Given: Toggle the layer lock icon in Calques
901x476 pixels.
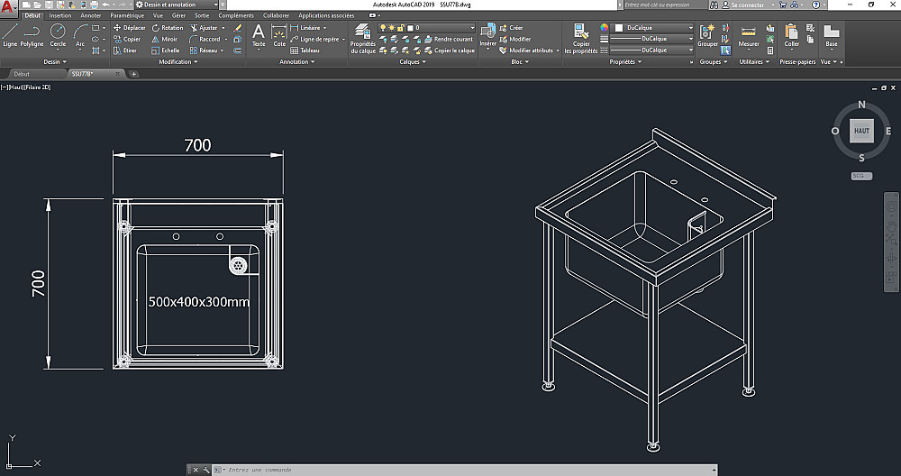Looking at the screenshot, I should (401, 28).
